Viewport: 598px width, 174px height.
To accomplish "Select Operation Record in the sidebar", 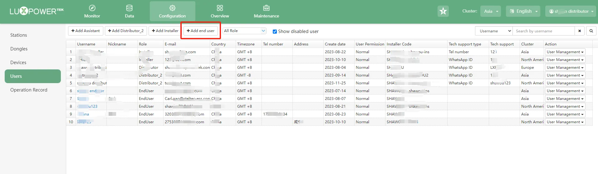I will (29, 90).
